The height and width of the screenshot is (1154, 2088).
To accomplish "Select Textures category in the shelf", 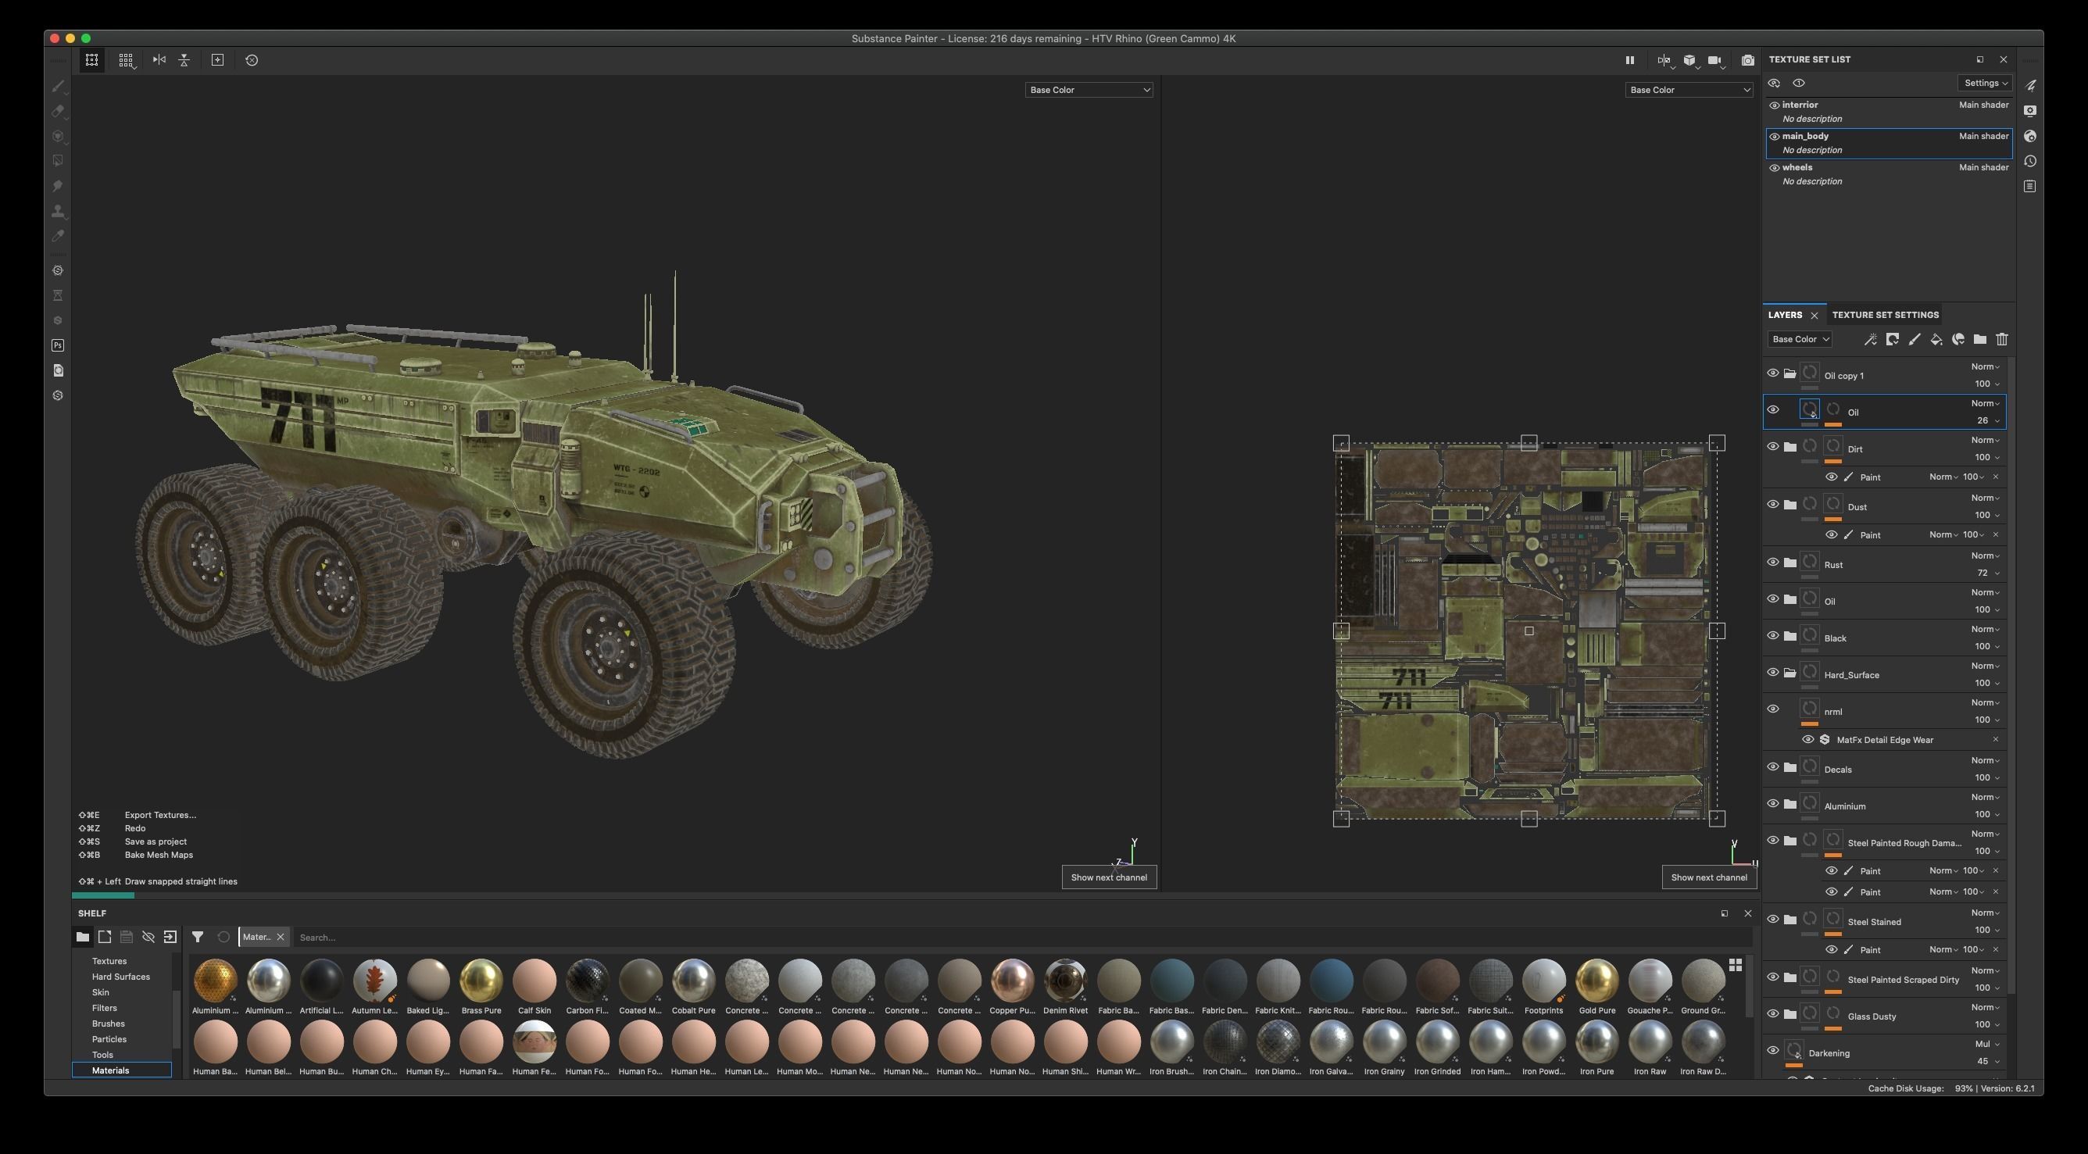I will click(x=109, y=961).
